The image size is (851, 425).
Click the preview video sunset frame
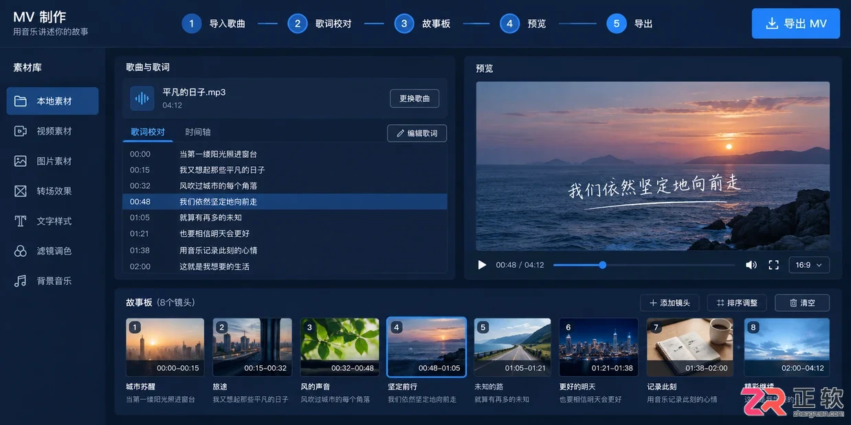[652, 166]
